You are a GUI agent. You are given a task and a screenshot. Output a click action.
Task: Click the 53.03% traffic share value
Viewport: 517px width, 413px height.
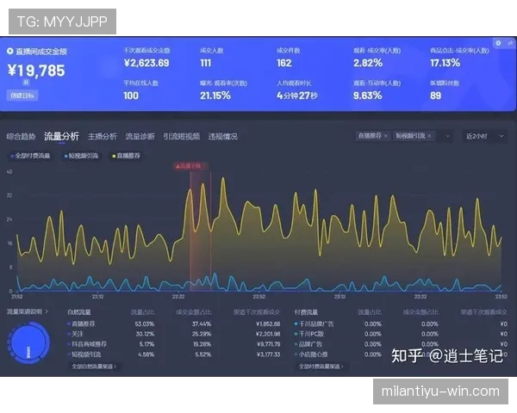(x=145, y=324)
